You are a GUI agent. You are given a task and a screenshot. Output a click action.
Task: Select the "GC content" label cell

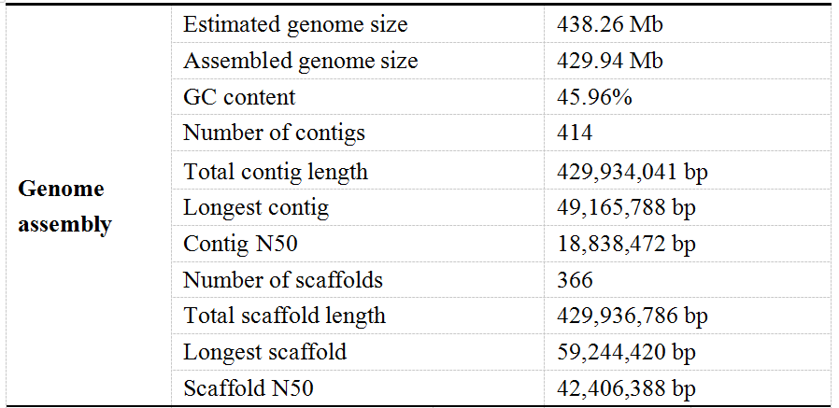tap(239, 97)
